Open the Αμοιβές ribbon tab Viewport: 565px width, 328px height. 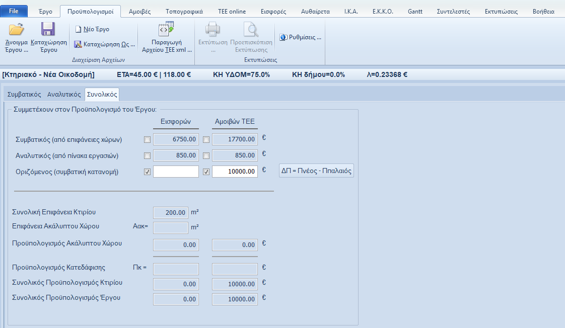(x=140, y=11)
